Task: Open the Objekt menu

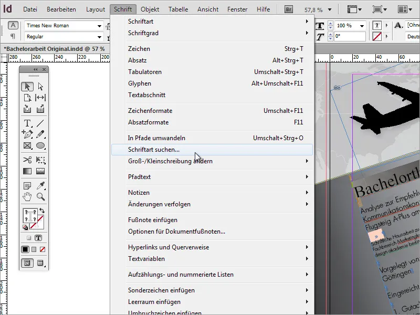Action: coord(150,9)
